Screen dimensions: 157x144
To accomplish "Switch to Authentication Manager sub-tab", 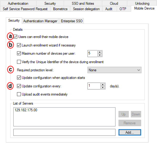I will [40, 21].
